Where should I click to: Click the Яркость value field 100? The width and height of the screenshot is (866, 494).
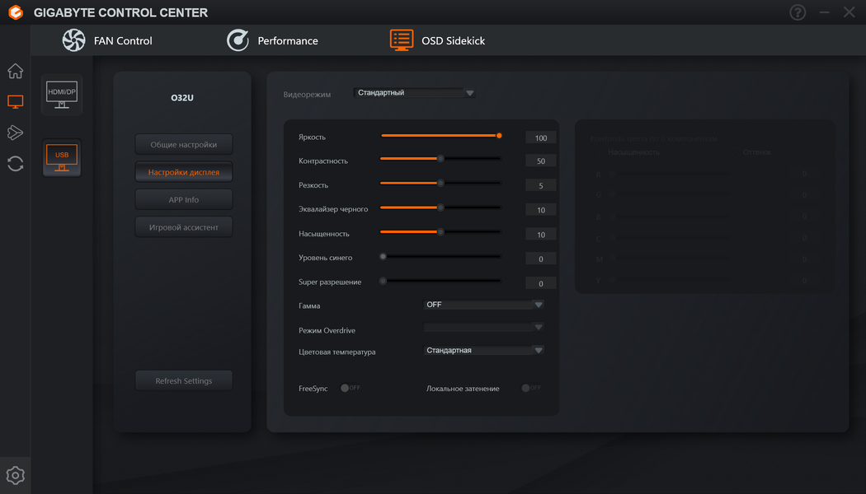coord(541,137)
